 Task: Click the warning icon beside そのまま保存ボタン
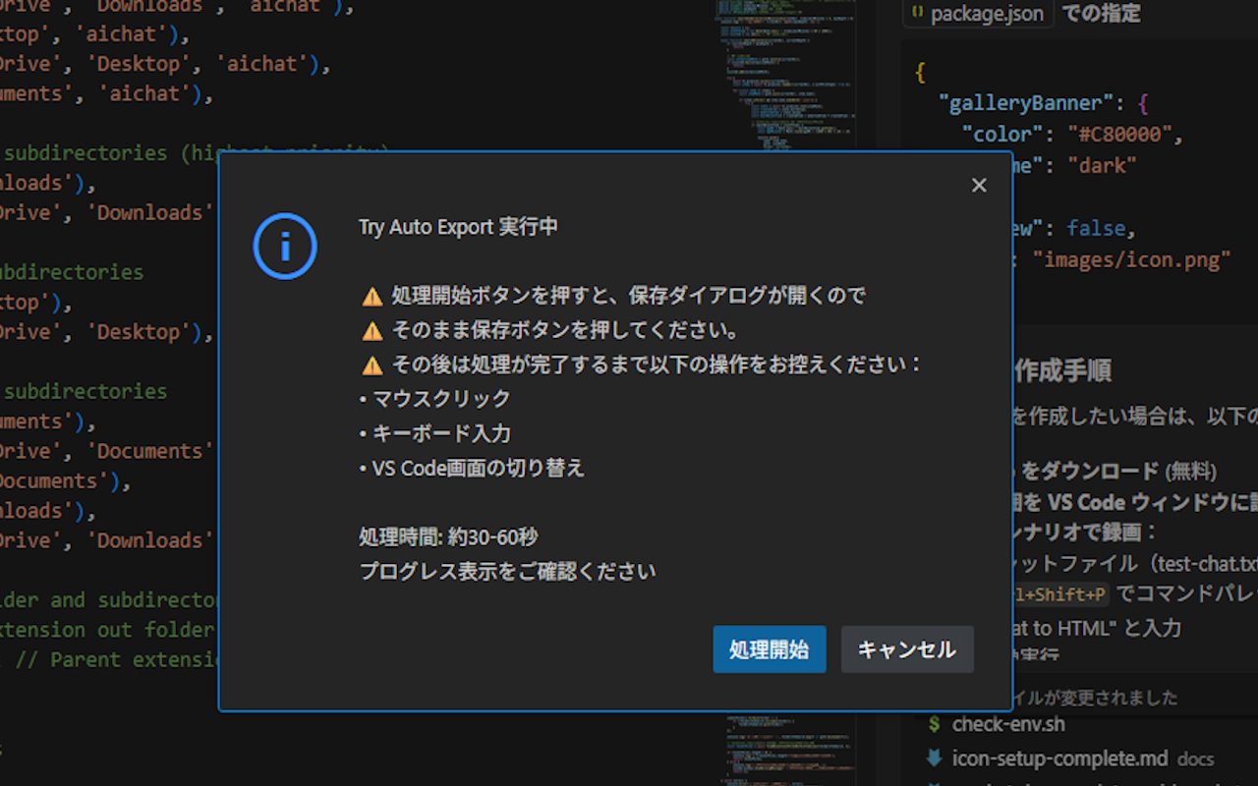[x=372, y=330]
